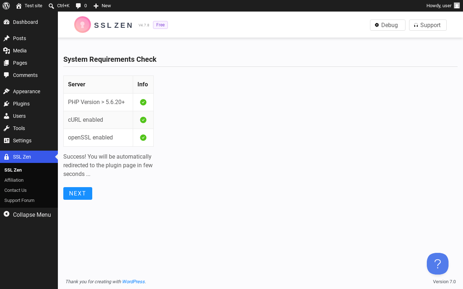Click the plus icon beside New
The height and width of the screenshot is (289, 463).
point(96,6)
